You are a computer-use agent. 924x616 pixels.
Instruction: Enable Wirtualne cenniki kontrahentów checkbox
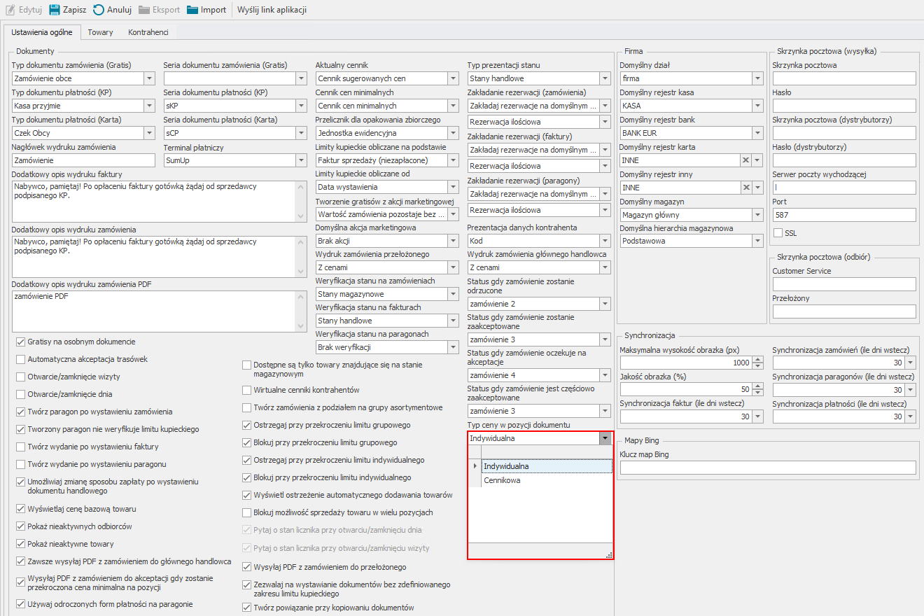point(246,390)
